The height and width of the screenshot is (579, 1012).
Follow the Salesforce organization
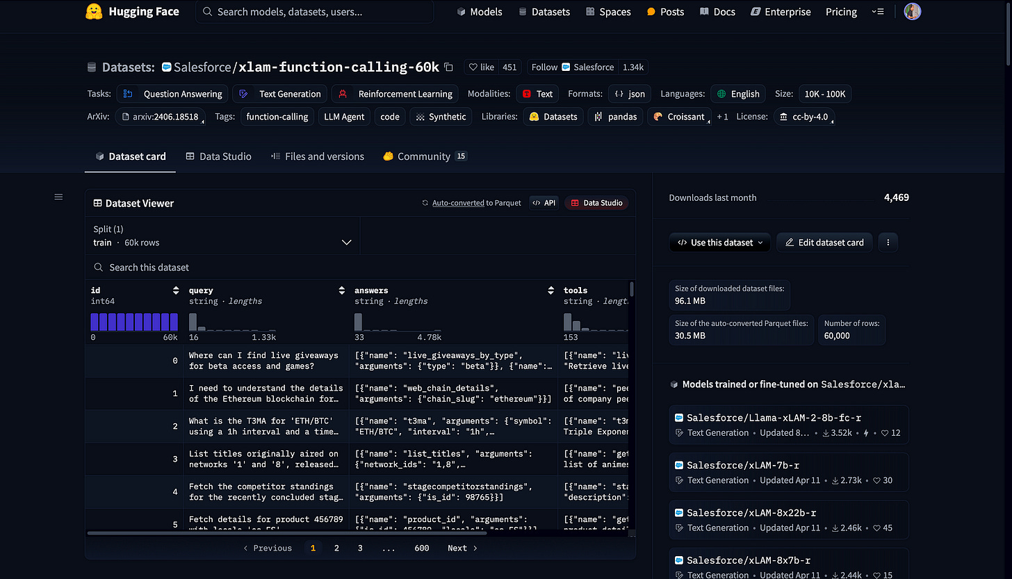573,67
